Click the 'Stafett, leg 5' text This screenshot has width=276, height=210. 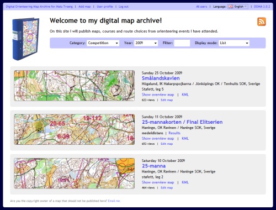[152, 89]
